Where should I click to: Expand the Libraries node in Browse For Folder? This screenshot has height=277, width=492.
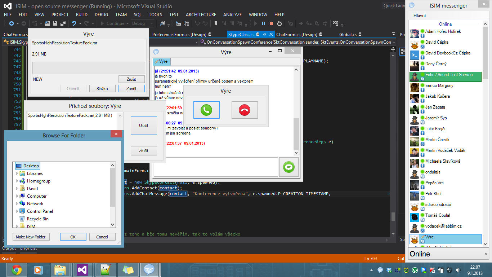coord(17,173)
